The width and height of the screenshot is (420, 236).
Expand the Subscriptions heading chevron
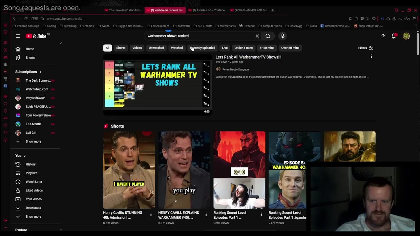(40, 72)
